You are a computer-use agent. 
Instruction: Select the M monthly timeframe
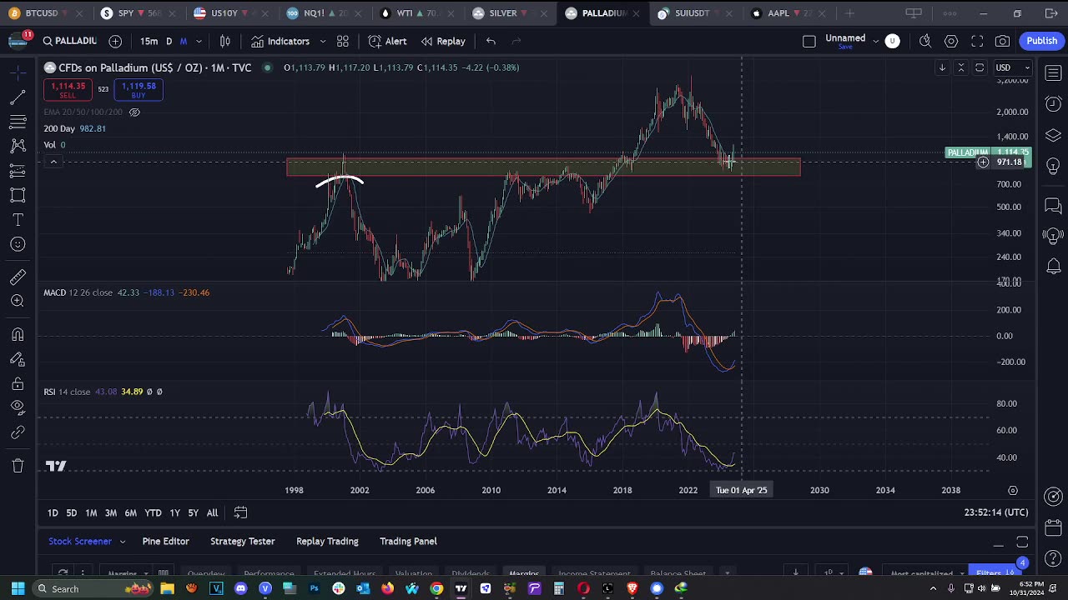click(184, 41)
